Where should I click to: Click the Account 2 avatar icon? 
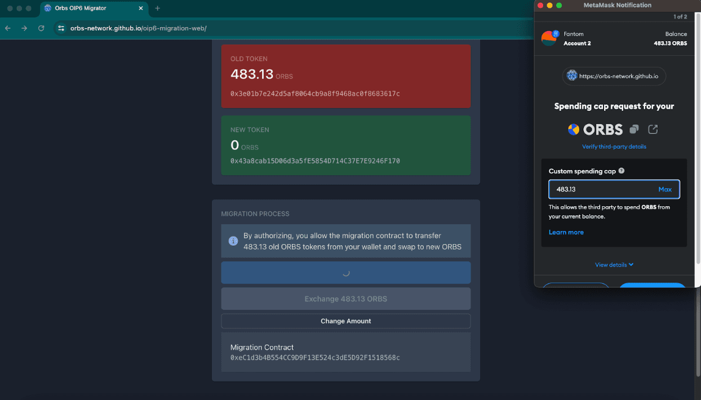point(549,38)
